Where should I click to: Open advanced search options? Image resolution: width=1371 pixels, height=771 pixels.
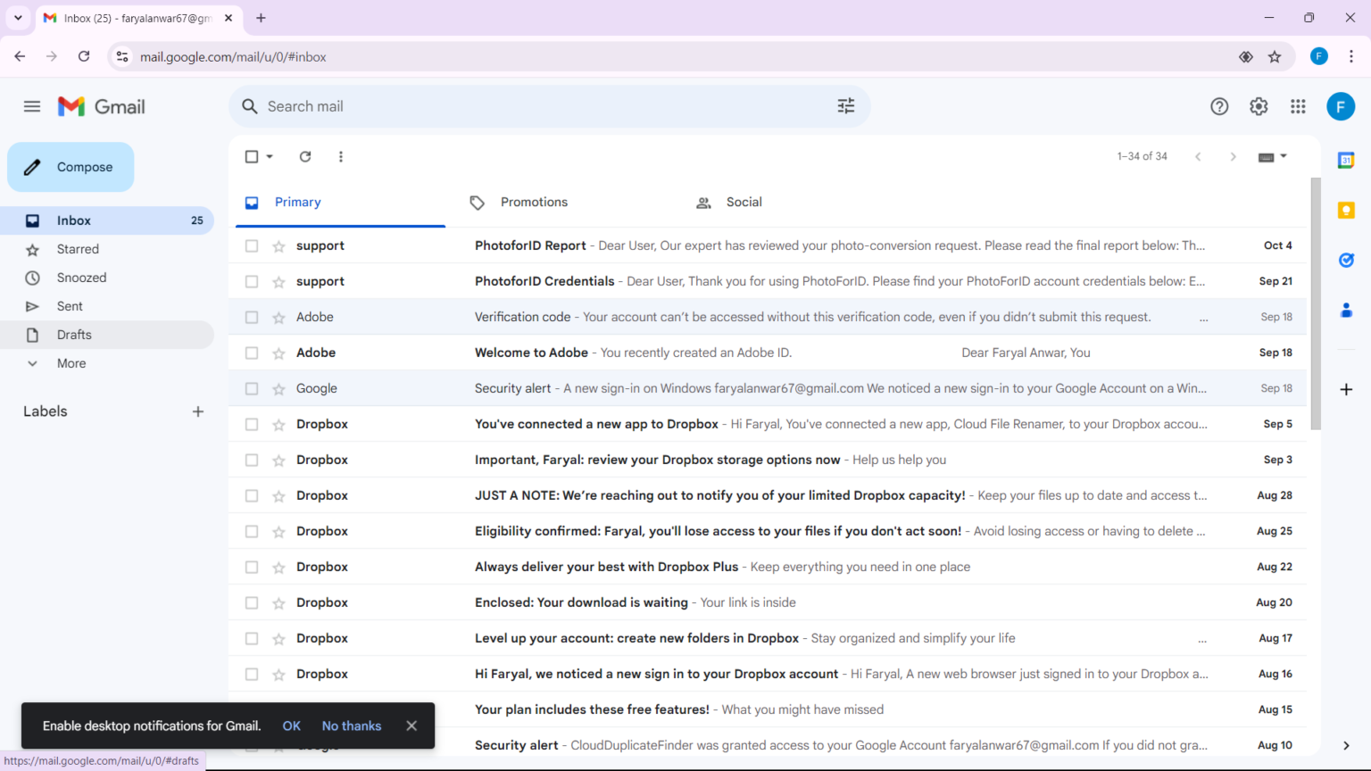845,105
